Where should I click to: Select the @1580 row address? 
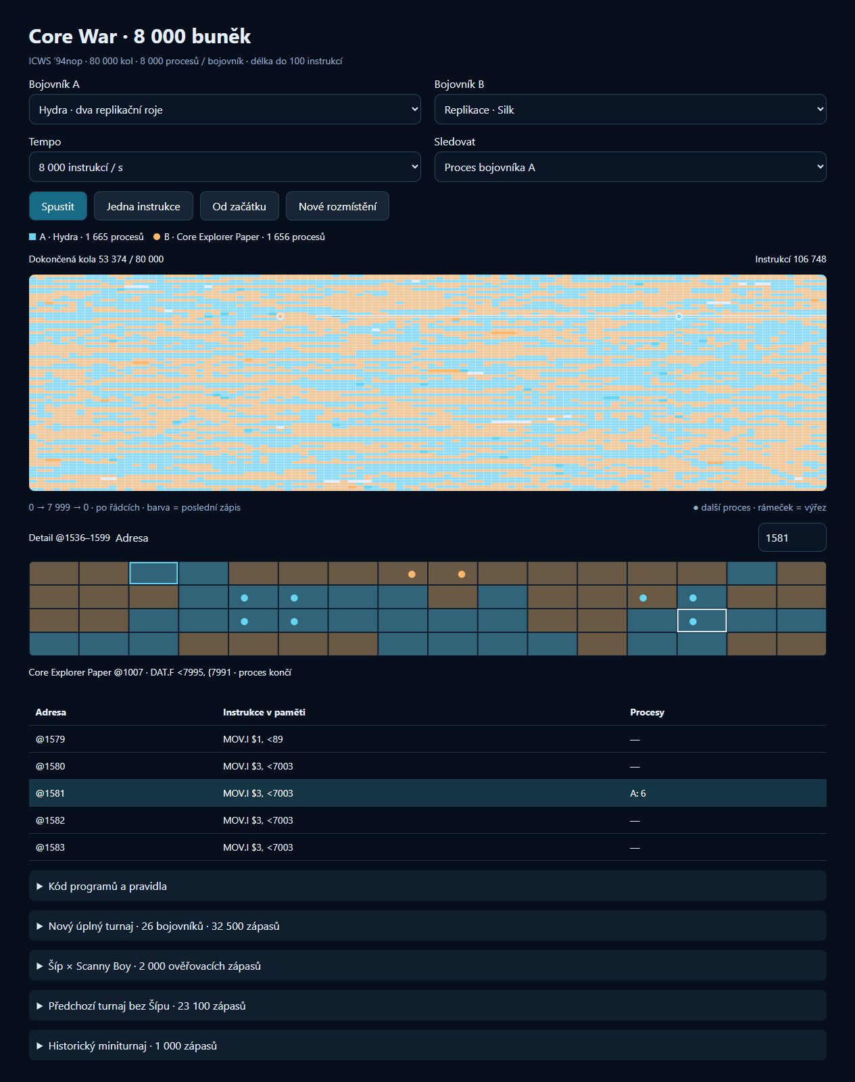click(x=51, y=766)
